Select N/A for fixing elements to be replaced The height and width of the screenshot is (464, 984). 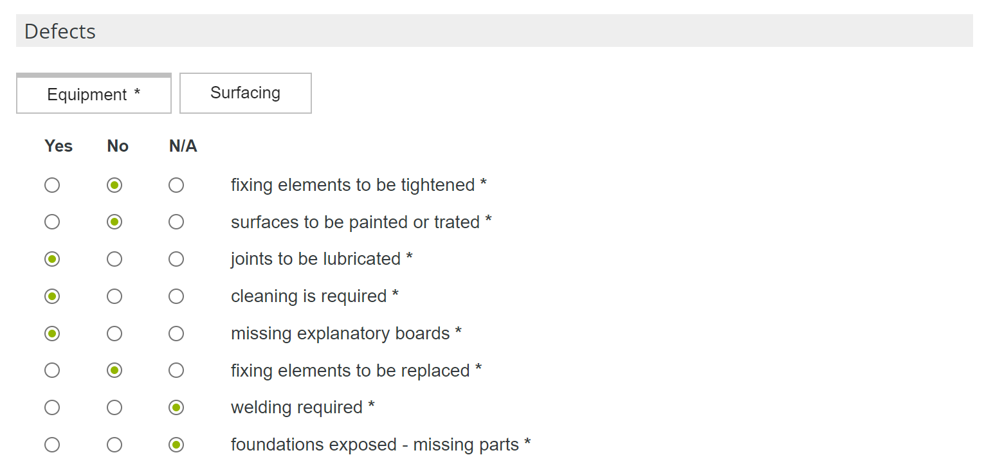[x=176, y=371]
